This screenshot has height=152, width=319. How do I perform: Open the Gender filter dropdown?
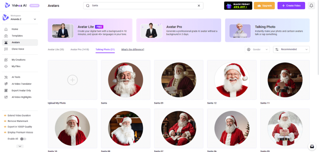pyautogui.click(x=257, y=49)
